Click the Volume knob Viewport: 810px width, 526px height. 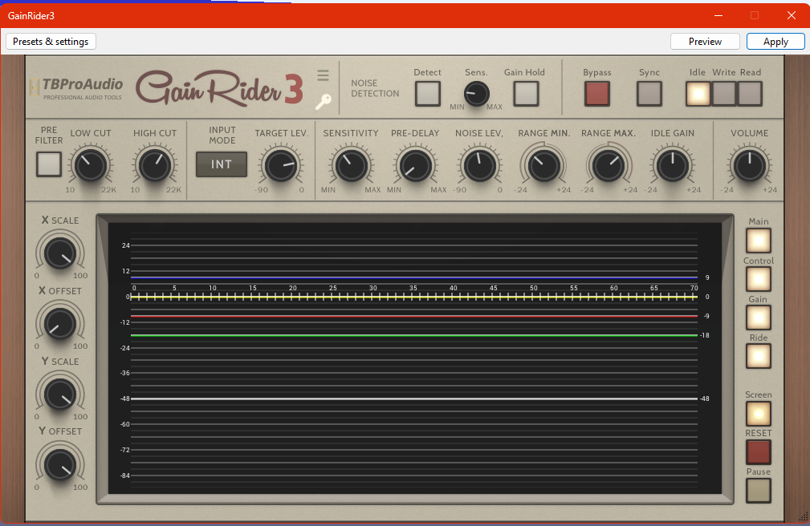[749, 166]
